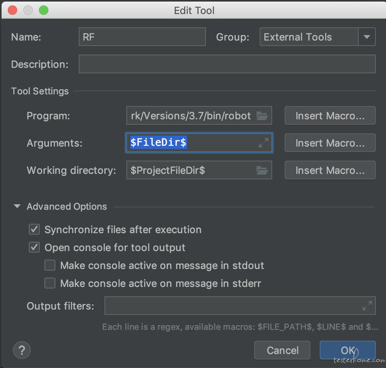386x368 pixels.
Task: Enable Make console active on message in stdout
Action: [50, 265]
